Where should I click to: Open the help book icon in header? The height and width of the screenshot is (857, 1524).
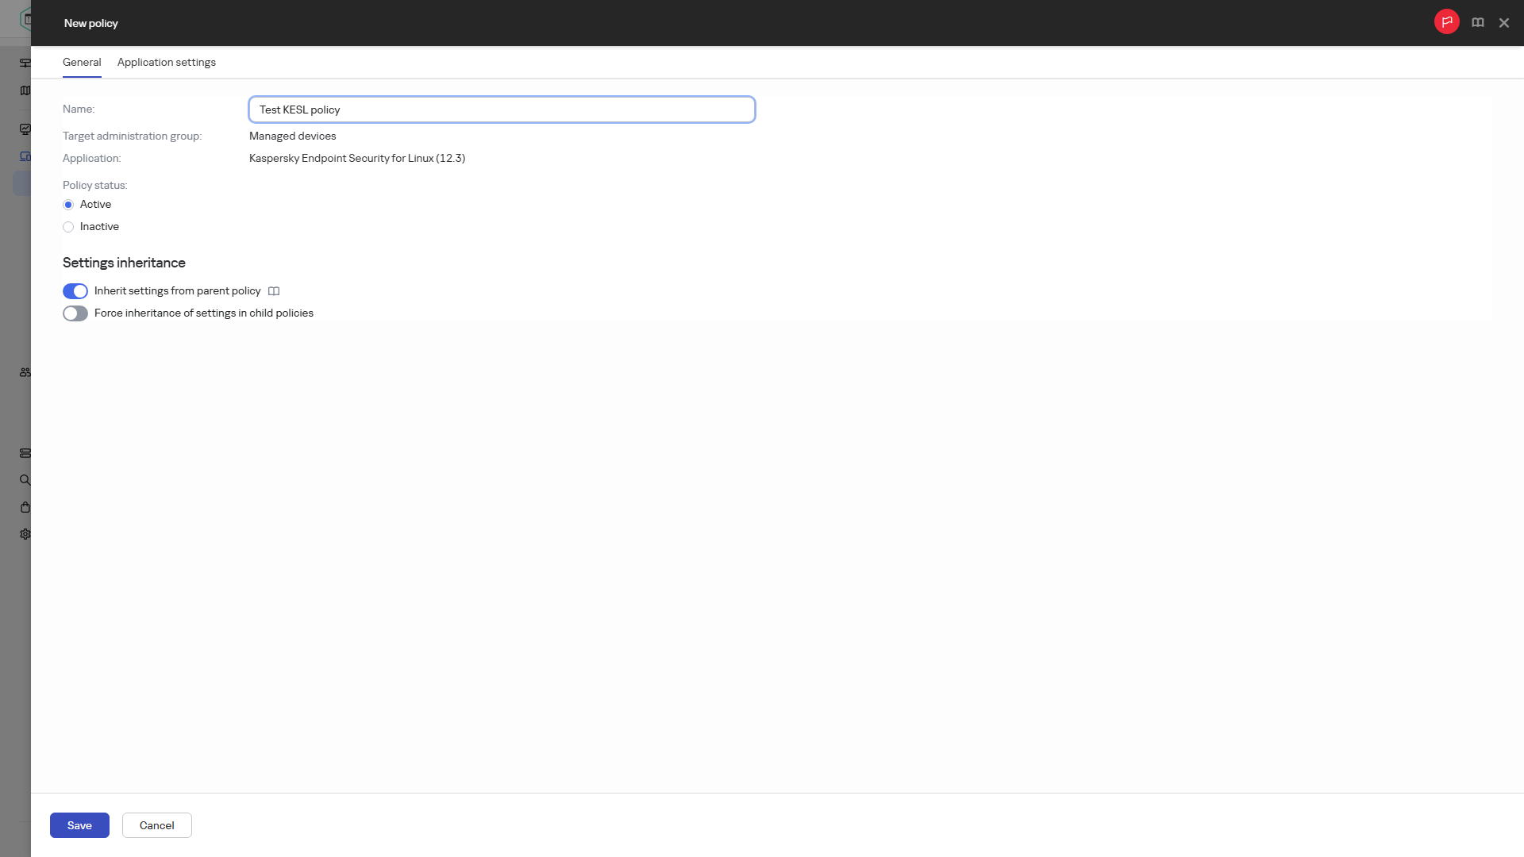coord(1478,23)
